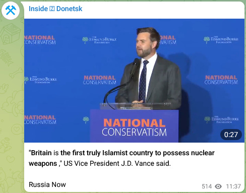Open the Inside Donetsk channel name link
Image resolution: width=246 pixels, height=193 pixels.
coord(55,9)
